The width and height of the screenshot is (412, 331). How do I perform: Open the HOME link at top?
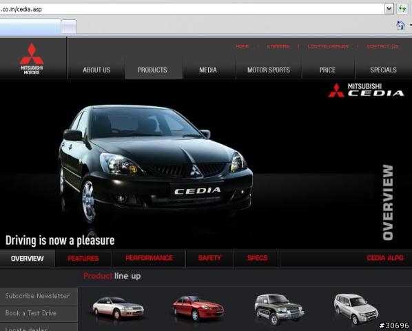pos(243,46)
